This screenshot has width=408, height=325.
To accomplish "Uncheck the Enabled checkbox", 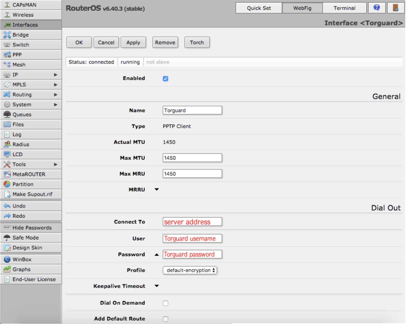I will (x=165, y=79).
